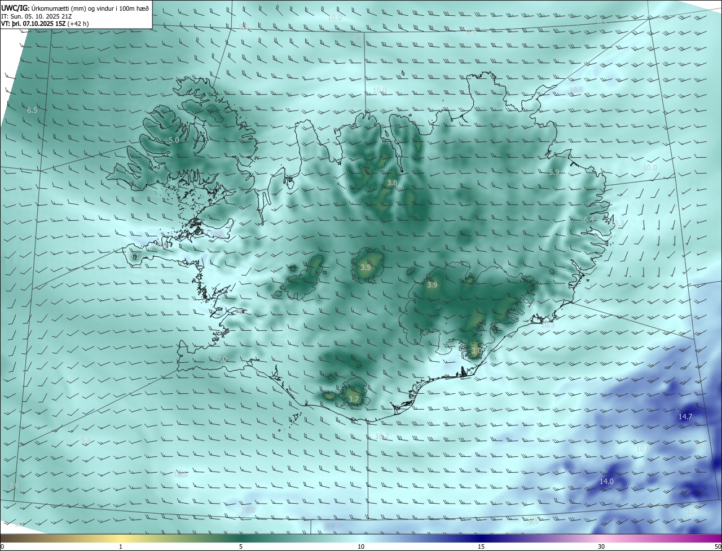Click the colour scale tick label 50
722x551 pixels.
pyautogui.click(x=717, y=546)
